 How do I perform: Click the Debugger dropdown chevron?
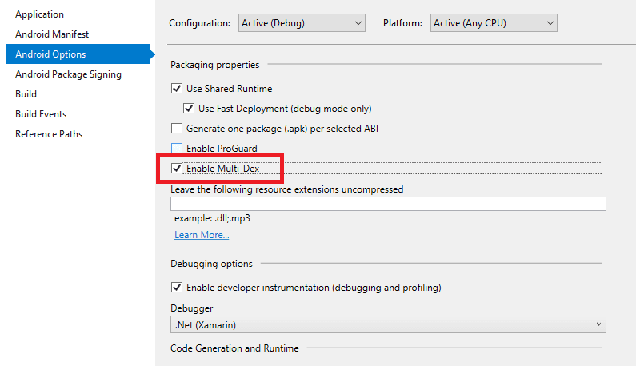(598, 324)
